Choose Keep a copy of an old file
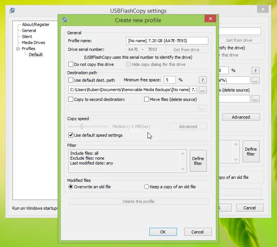This screenshot has height=247, width=277. [146, 186]
